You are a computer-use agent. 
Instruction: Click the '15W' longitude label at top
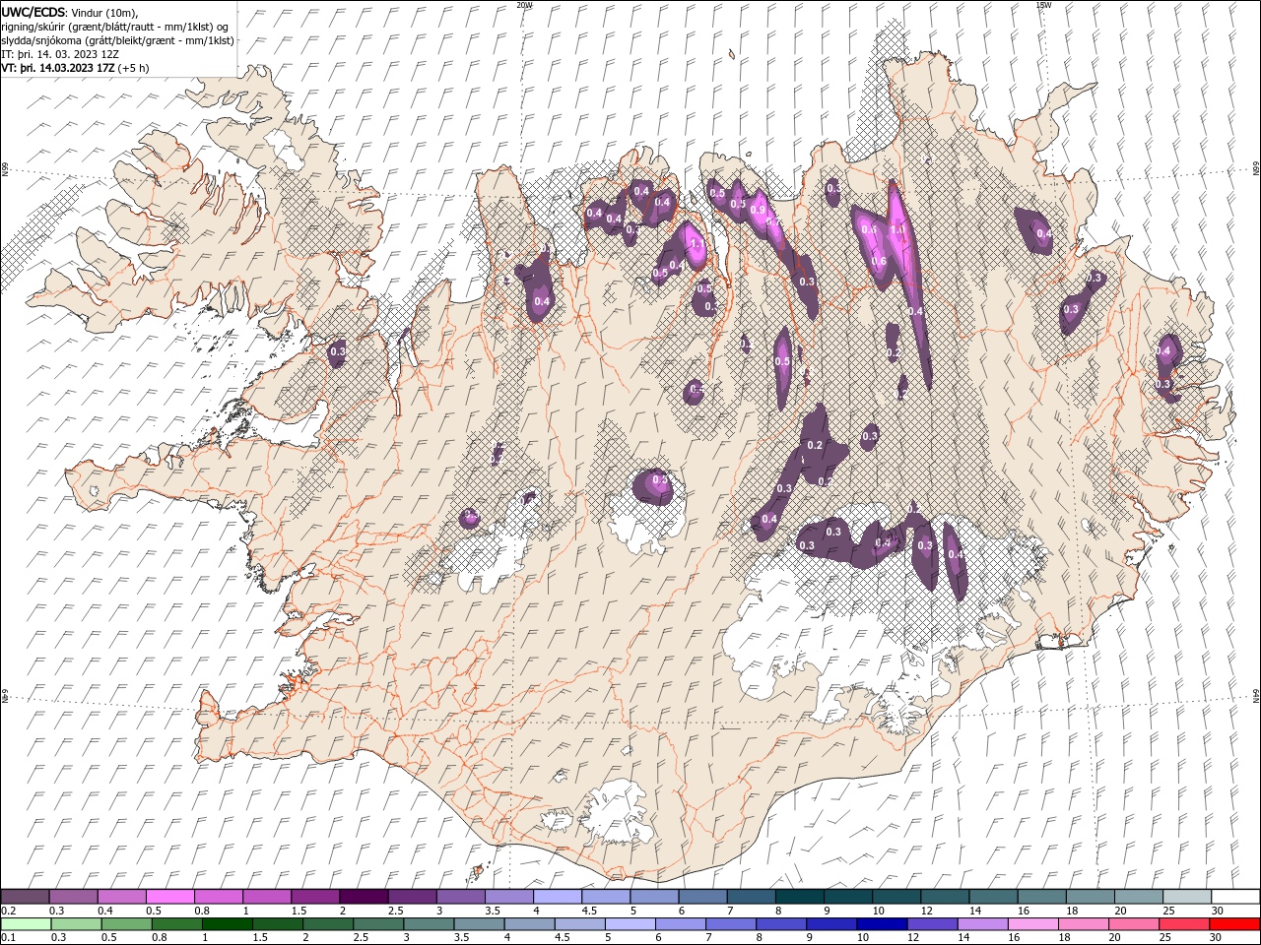(1043, 4)
